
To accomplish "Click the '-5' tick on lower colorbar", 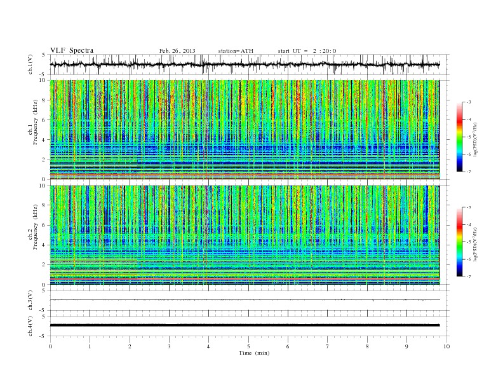I will click(x=469, y=242).
